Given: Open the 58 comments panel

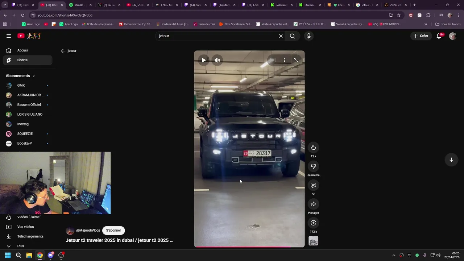Looking at the screenshot, I should pos(313,185).
